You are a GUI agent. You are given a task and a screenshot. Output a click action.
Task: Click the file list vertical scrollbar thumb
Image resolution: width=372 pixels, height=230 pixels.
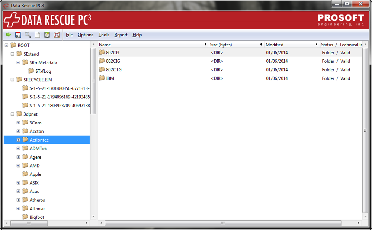coord(365,130)
